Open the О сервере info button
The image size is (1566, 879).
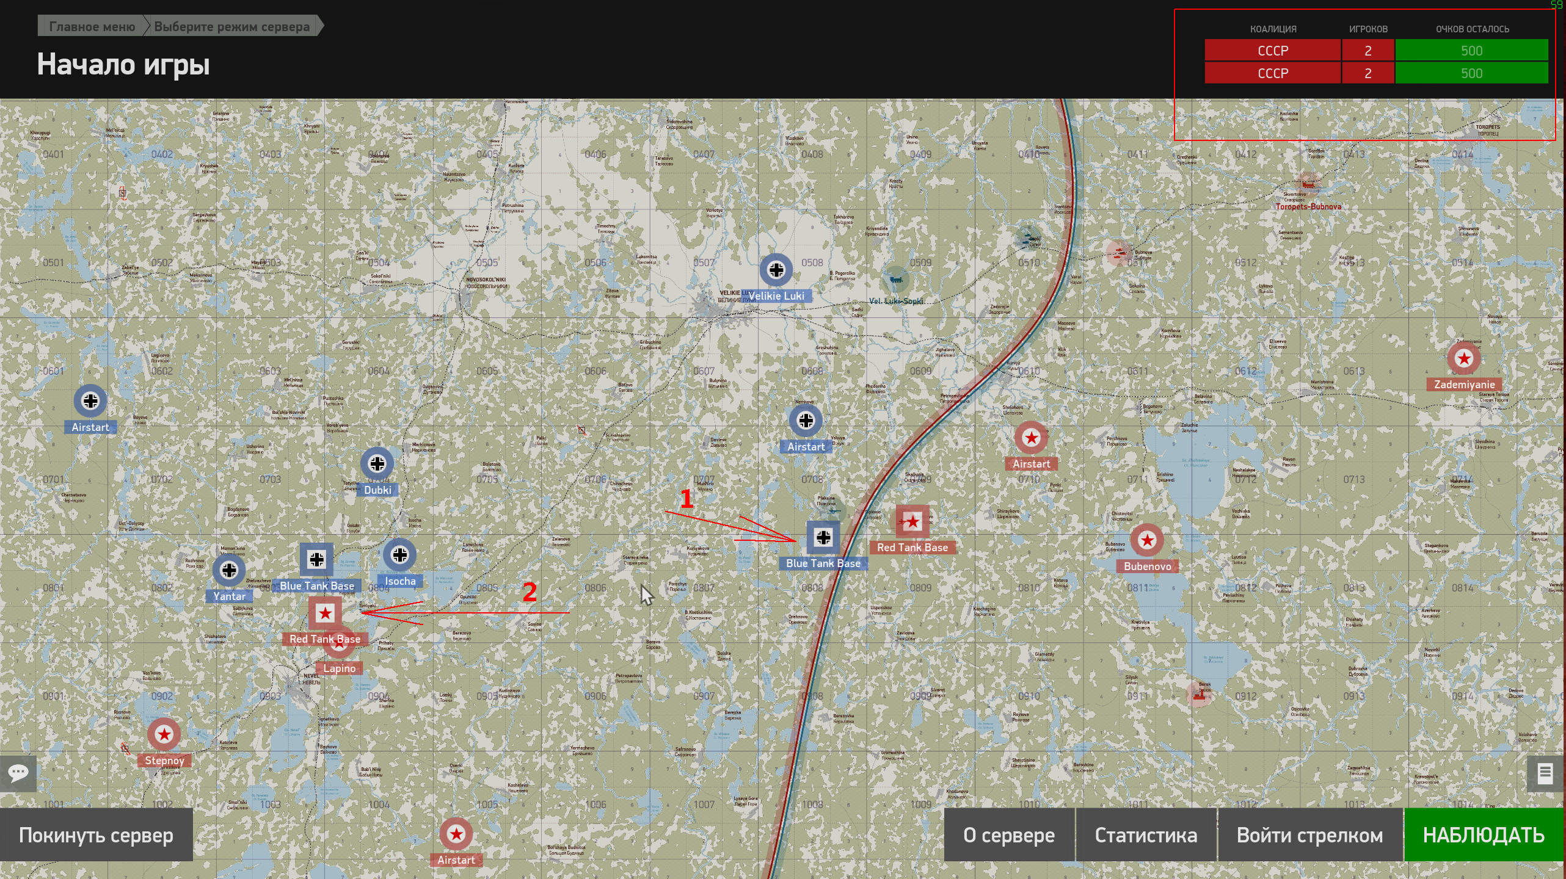tap(1009, 835)
